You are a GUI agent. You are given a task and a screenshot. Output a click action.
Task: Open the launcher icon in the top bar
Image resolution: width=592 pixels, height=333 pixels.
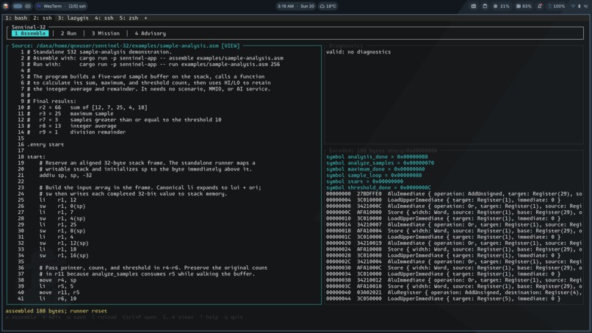tap(6, 6)
